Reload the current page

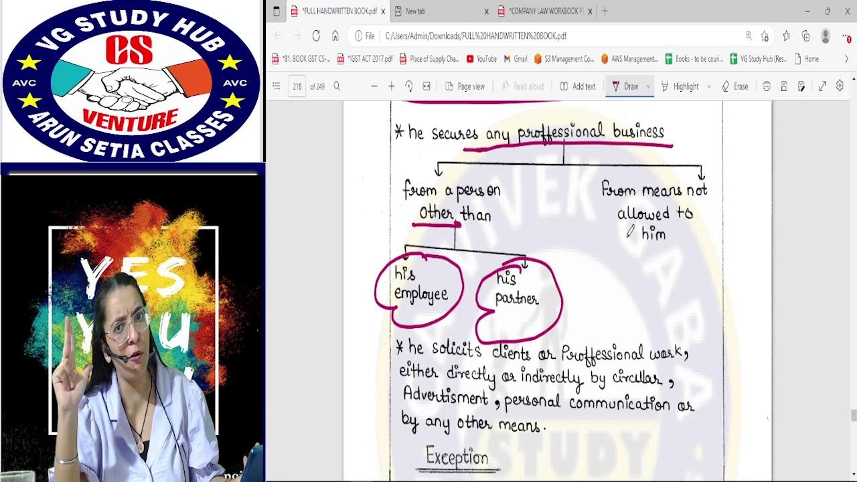click(x=316, y=36)
